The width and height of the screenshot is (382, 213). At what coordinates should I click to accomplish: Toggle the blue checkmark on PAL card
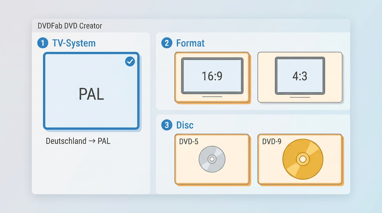(130, 62)
